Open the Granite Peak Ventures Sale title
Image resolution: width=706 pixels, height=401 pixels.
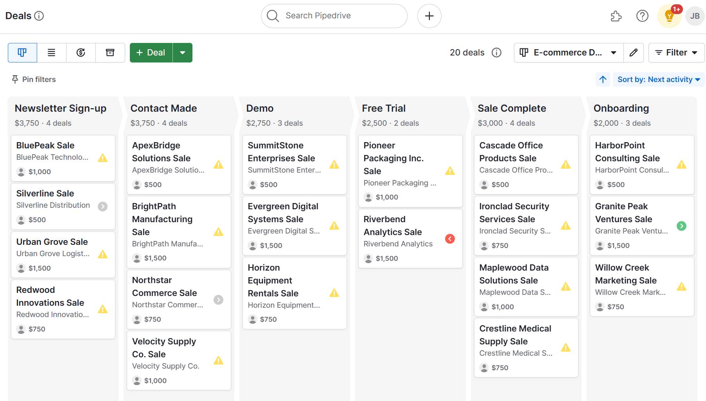(624, 213)
